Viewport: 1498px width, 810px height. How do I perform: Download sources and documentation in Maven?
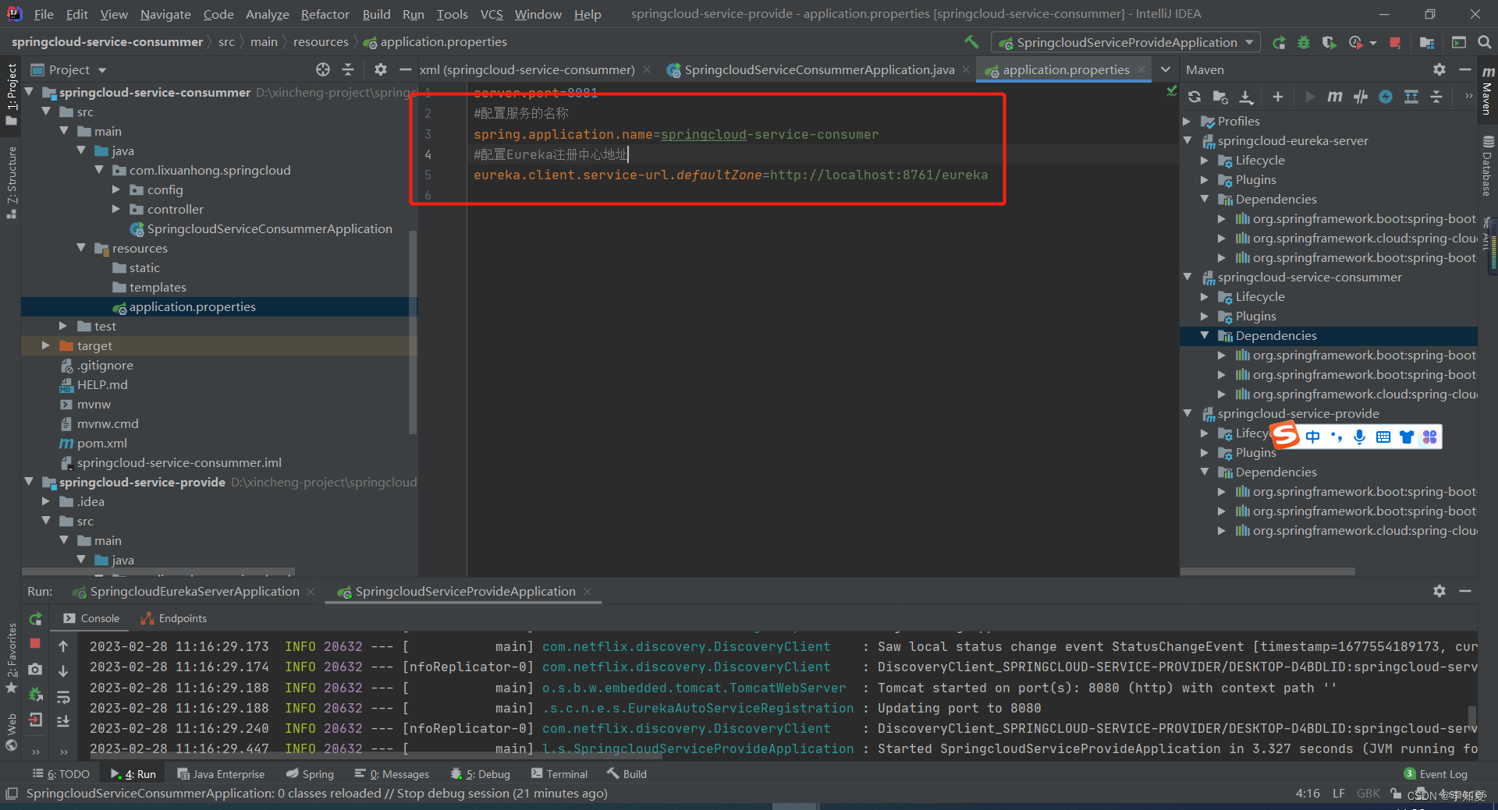coord(1247,97)
